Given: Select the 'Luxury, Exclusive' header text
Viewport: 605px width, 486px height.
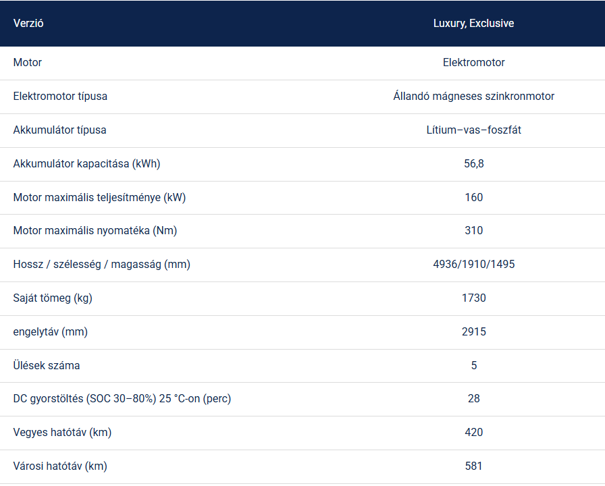Looking at the screenshot, I should pos(473,23).
